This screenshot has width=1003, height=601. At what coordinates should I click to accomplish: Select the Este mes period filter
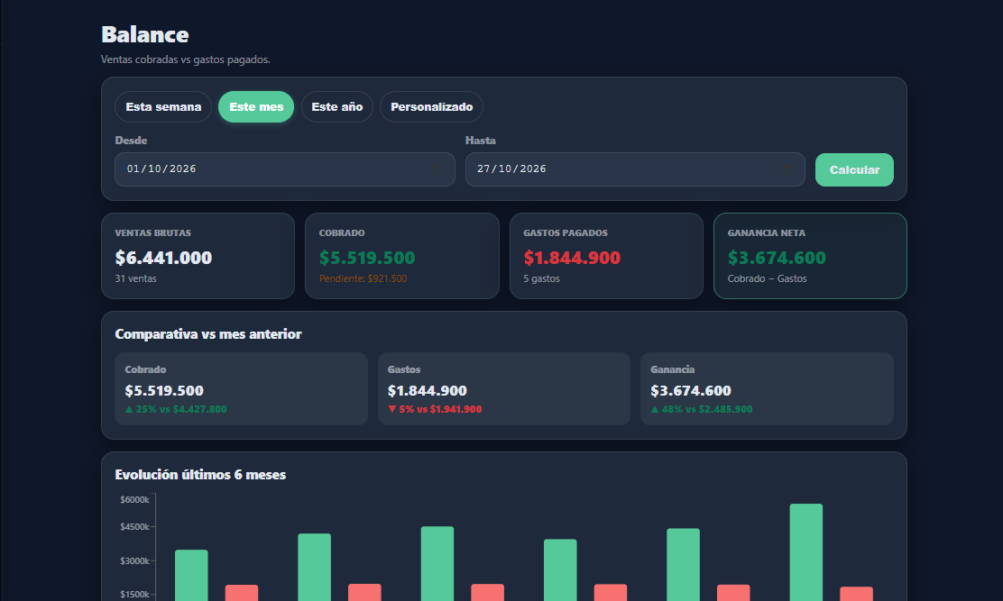256,106
